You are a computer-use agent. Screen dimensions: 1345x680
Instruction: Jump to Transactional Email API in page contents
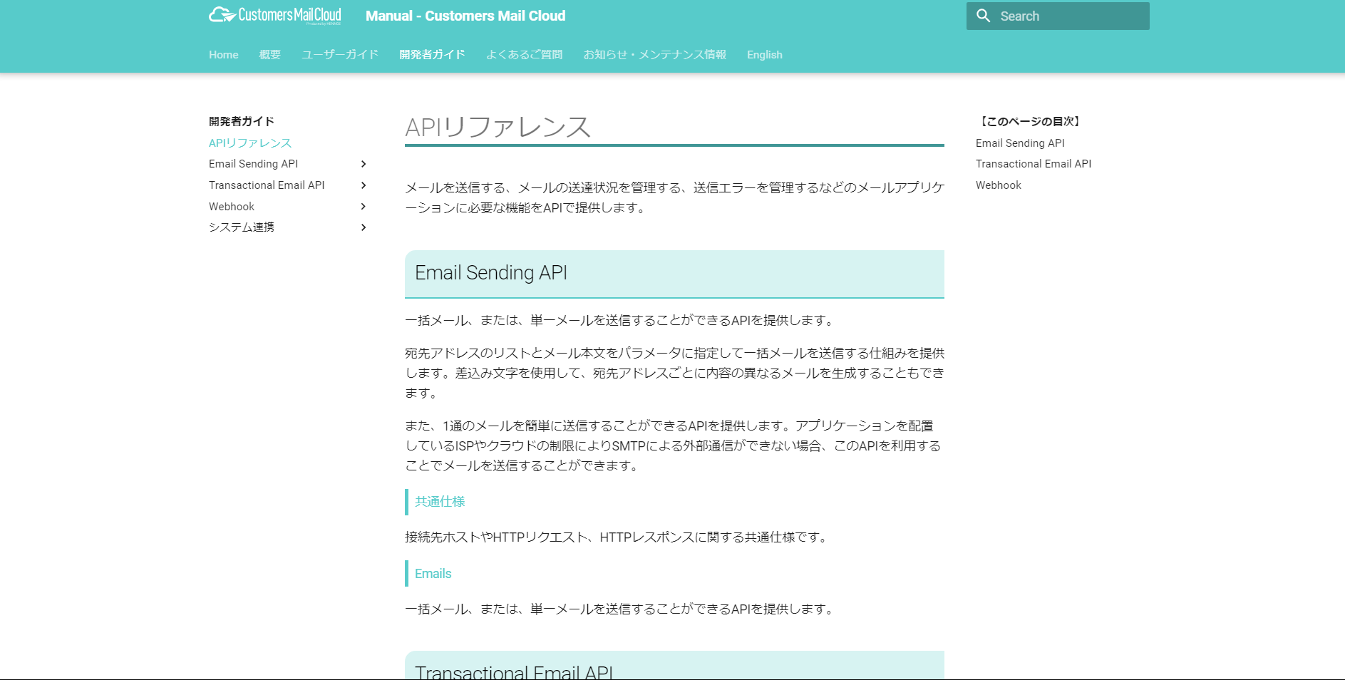pyautogui.click(x=1034, y=164)
